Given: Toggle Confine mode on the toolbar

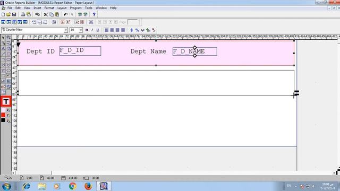Looking at the screenshot, I should [x=63, y=22].
